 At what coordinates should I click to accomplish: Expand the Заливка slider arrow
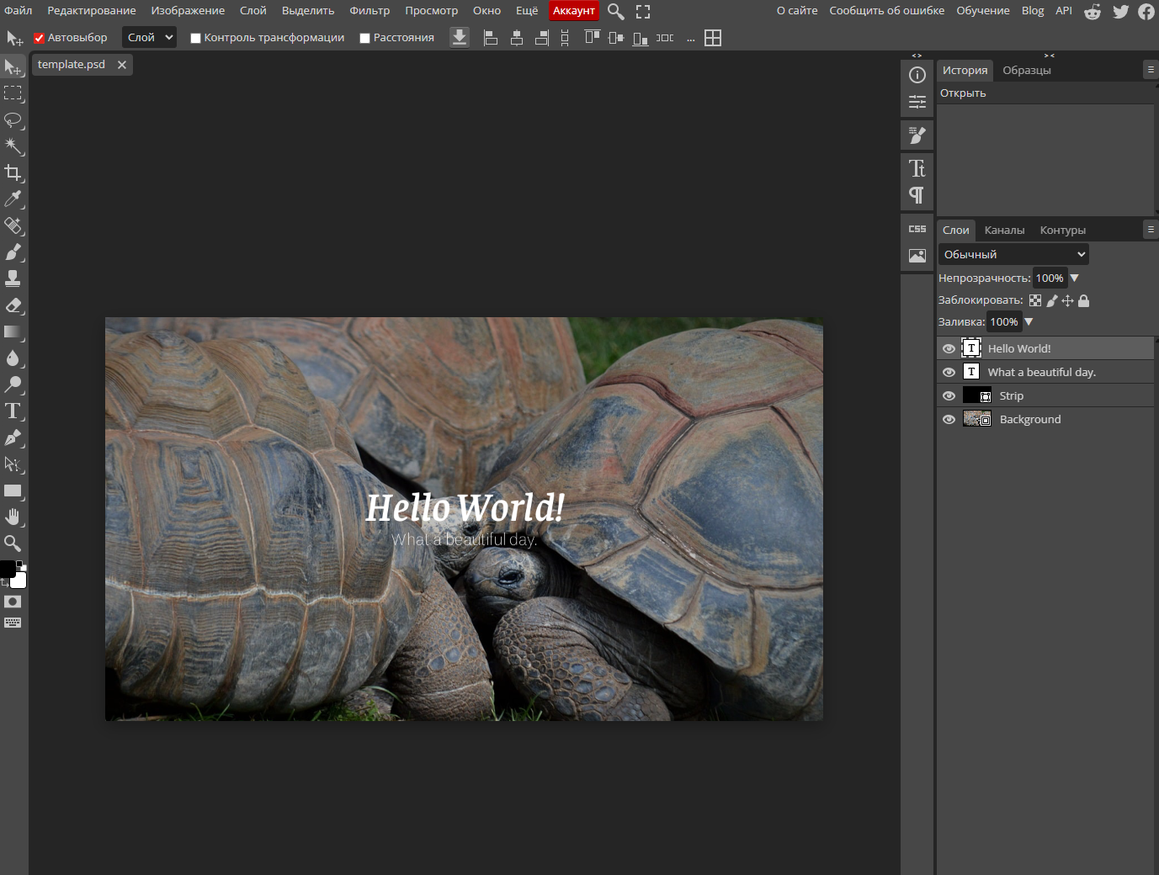click(x=1029, y=321)
